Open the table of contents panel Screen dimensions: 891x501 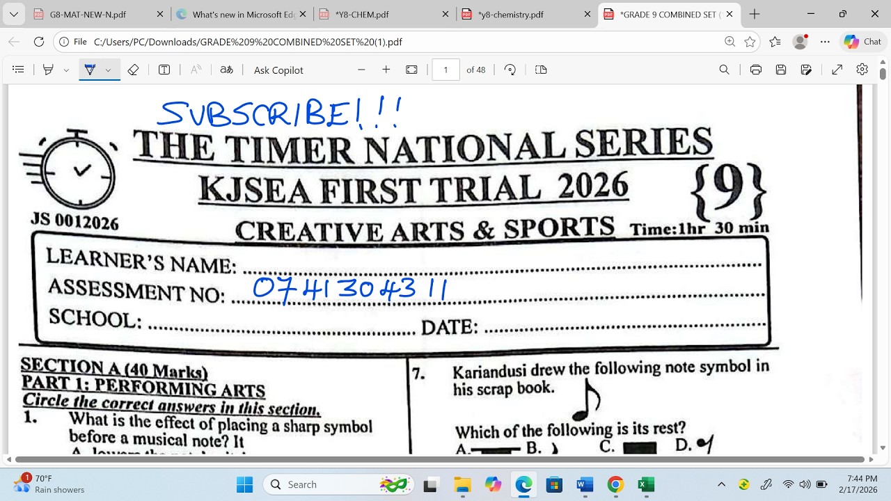pyautogui.click(x=19, y=70)
